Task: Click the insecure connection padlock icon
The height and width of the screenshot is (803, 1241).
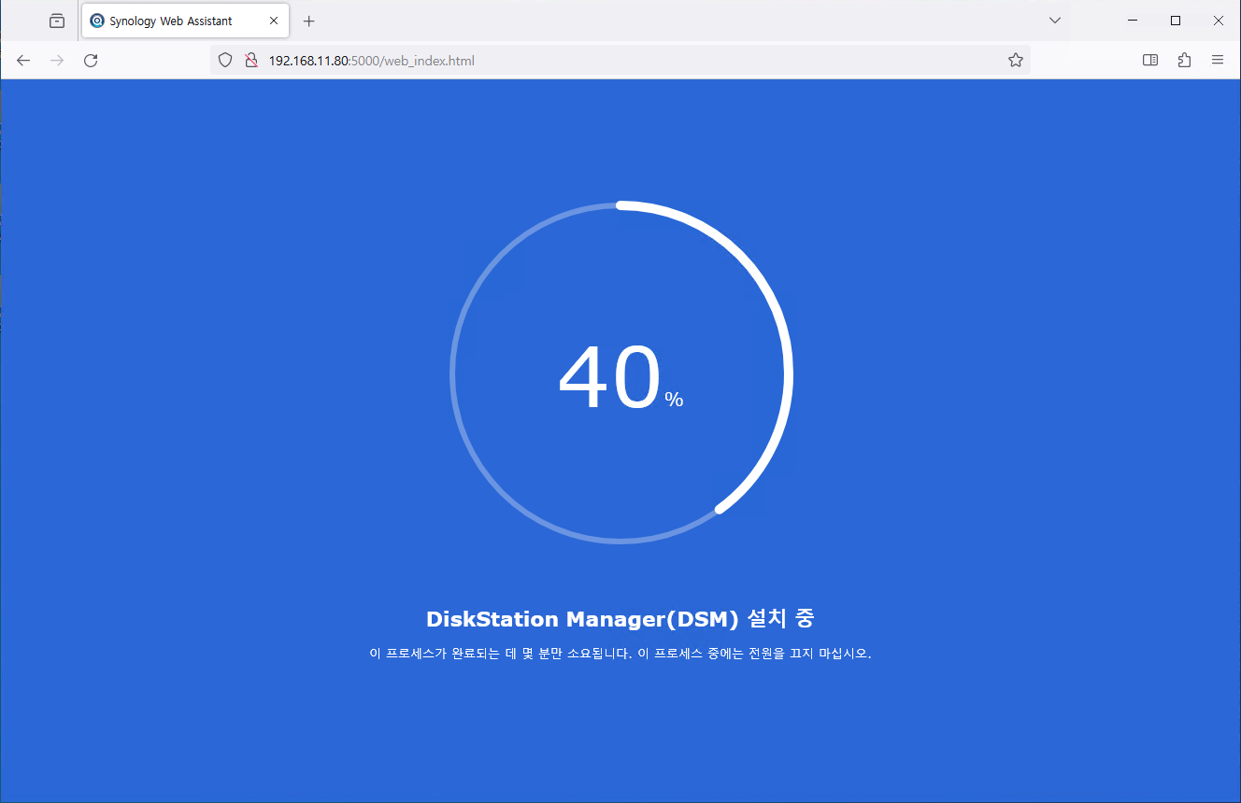Action: (x=250, y=61)
